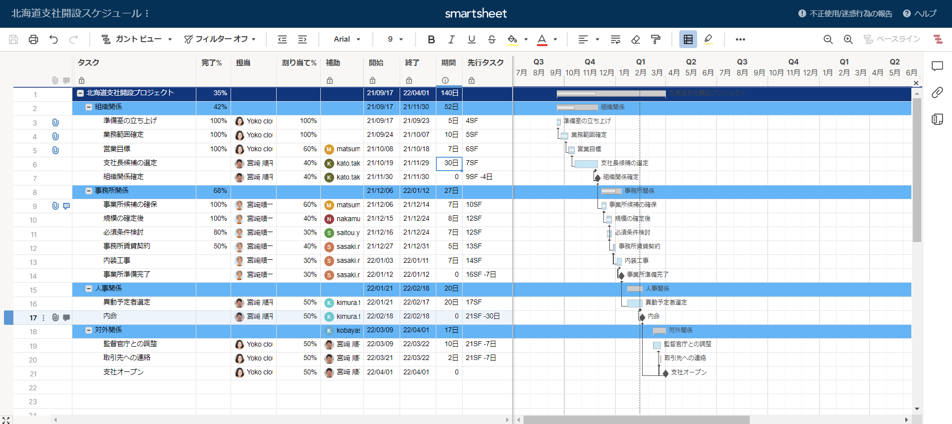Toggle Underline formatting
952x424 pixels.
click(472, 39)
